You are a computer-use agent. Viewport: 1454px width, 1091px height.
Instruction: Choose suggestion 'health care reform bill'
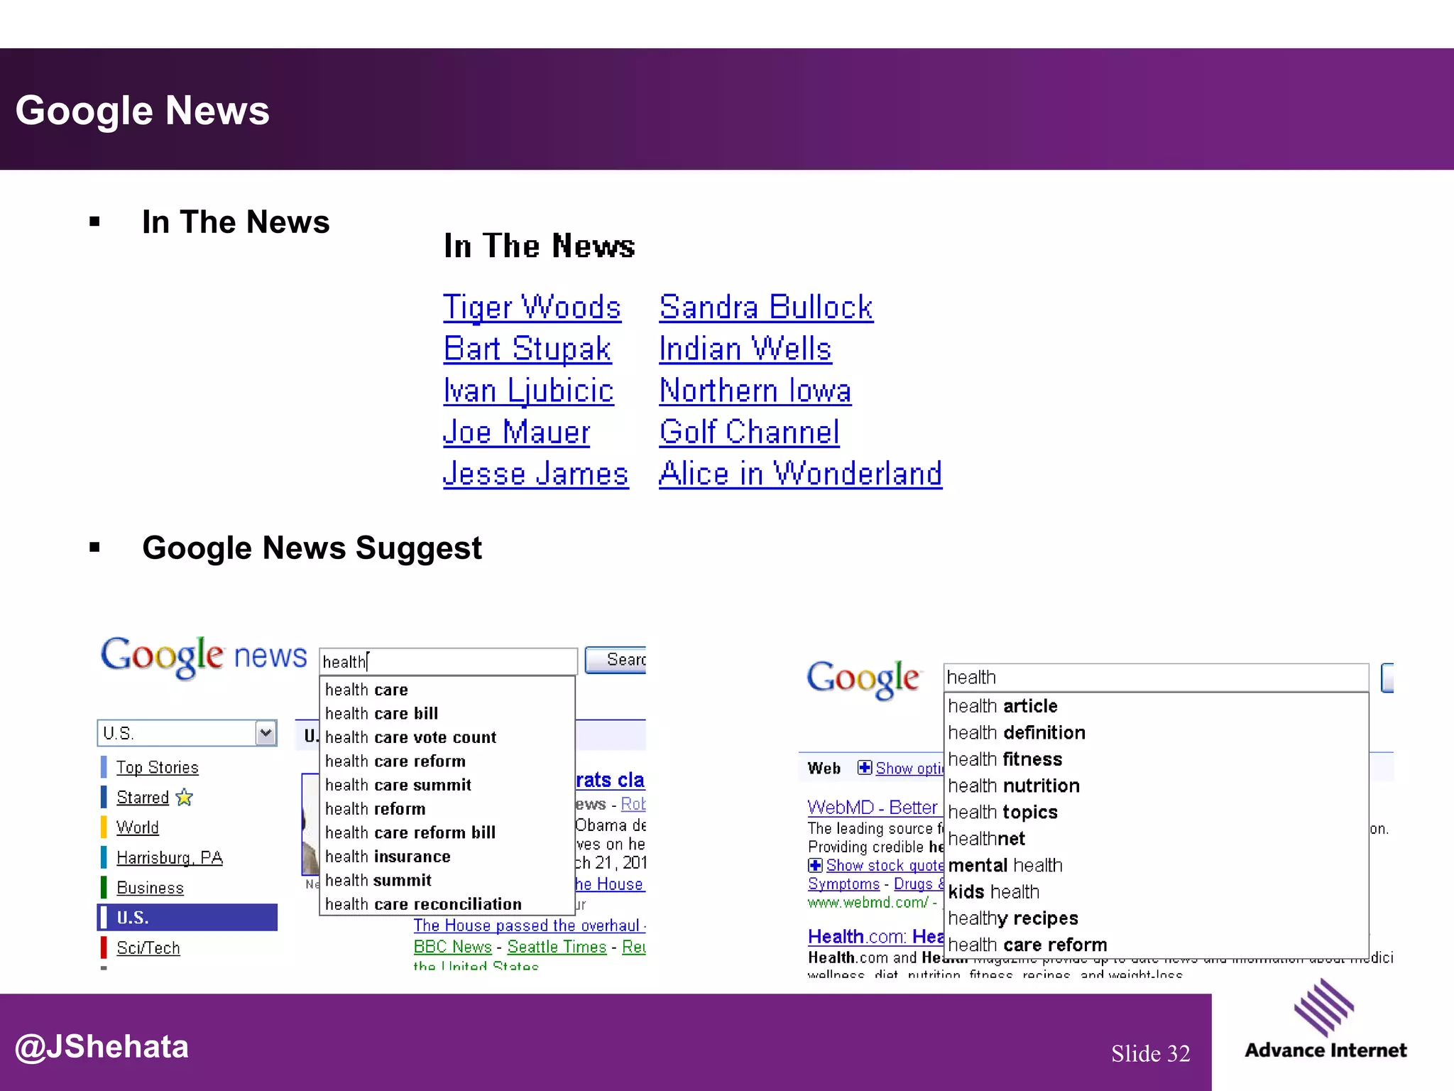point(447,832)
